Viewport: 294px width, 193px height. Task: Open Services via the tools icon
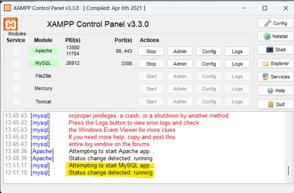(276, 77)
